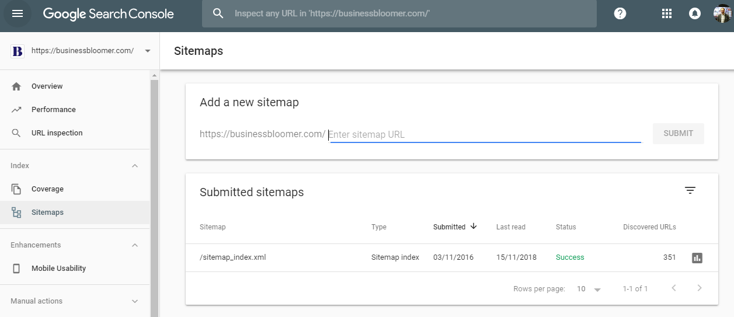Viewport: 734px width, 317px height.
Task: Go to previous page arrow
Action: [674, 288]
